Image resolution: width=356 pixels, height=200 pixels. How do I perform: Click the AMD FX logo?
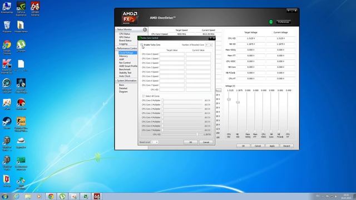point(130,18)
